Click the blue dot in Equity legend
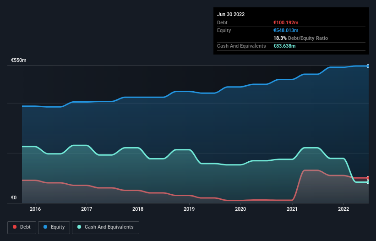The height and width of the screenshot is (241, 376). pyautogui.click(x=45, y=227)
